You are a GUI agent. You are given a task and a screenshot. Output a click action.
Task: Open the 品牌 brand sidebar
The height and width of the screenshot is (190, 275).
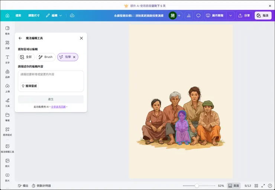coord(7,74)
